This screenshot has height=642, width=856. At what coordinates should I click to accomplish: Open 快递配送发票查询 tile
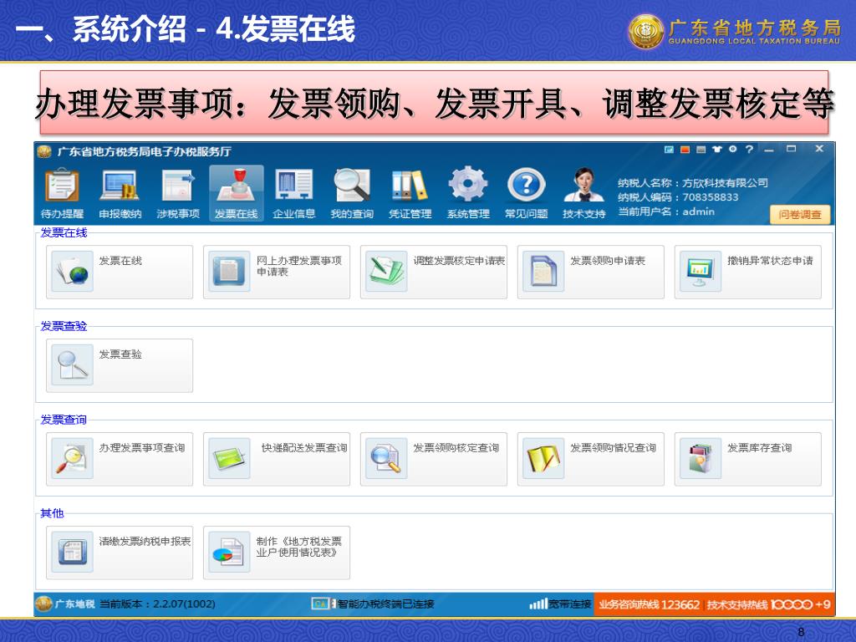[x=277, y=459]
